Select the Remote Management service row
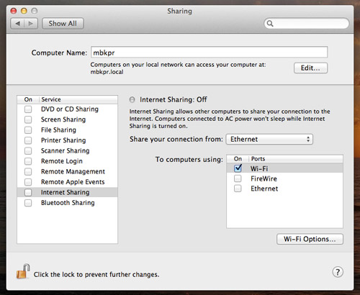The height and width of the screenshot is (295, 360). (67, 171)
